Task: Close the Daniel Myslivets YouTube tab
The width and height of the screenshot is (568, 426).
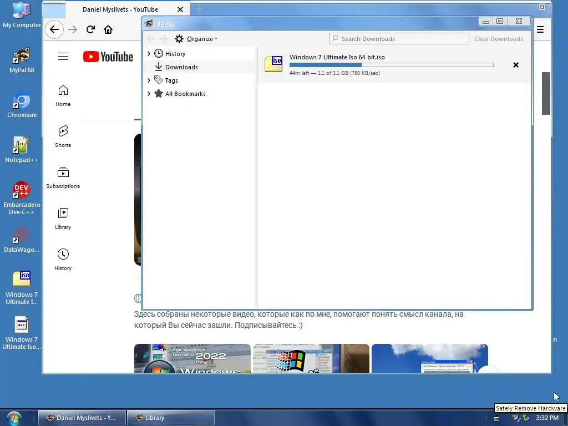Action: 180,9
